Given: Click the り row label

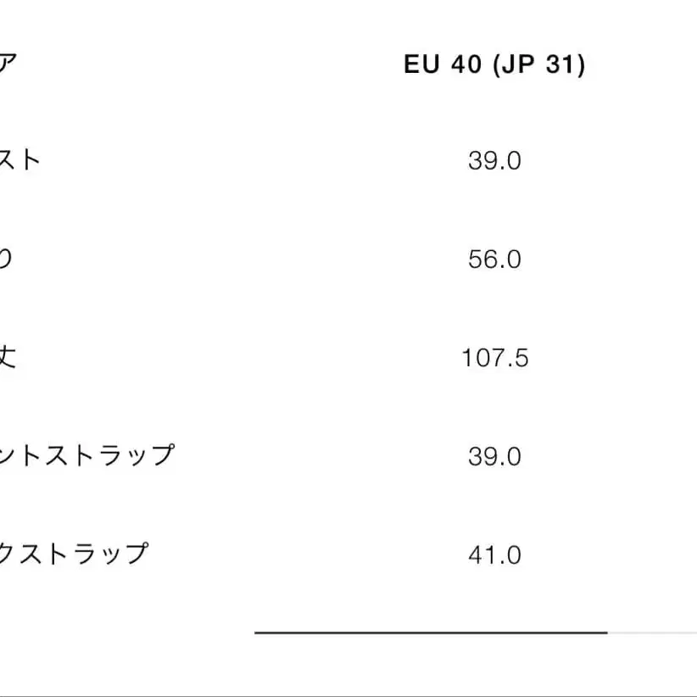Looking at the screenshot, I should point(5,259).
